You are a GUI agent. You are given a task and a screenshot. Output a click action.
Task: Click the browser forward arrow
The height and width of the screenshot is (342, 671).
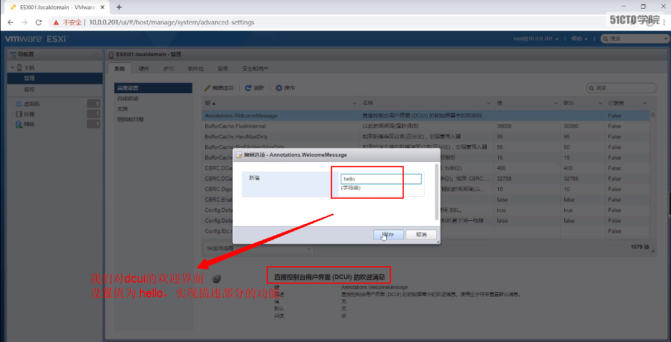(x=25, y=22)
